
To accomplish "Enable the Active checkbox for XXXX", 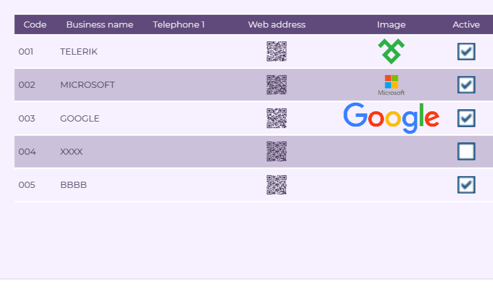I will click(466, 152).
